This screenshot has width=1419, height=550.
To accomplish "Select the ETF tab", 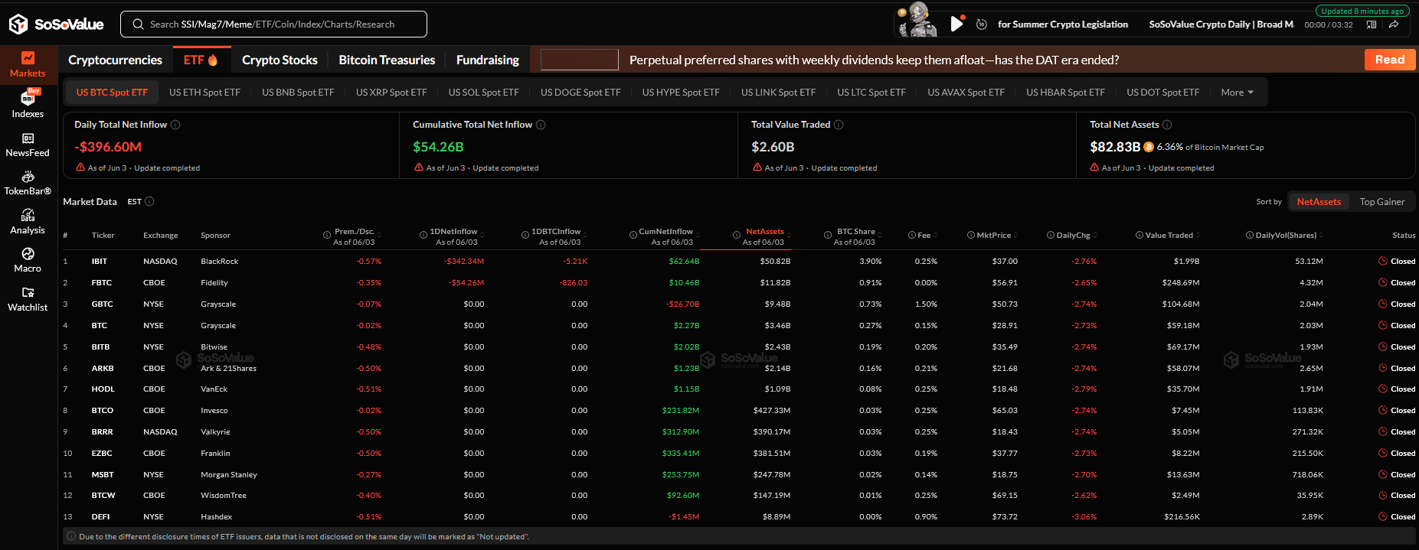I will 201,60.
